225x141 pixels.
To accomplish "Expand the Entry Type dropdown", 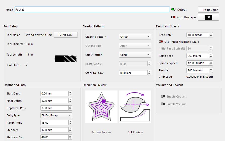I will pyautogui.click(x=56, y=115).
